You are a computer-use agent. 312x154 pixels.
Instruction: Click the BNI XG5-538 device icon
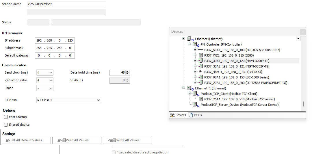(x=200, y=50)
